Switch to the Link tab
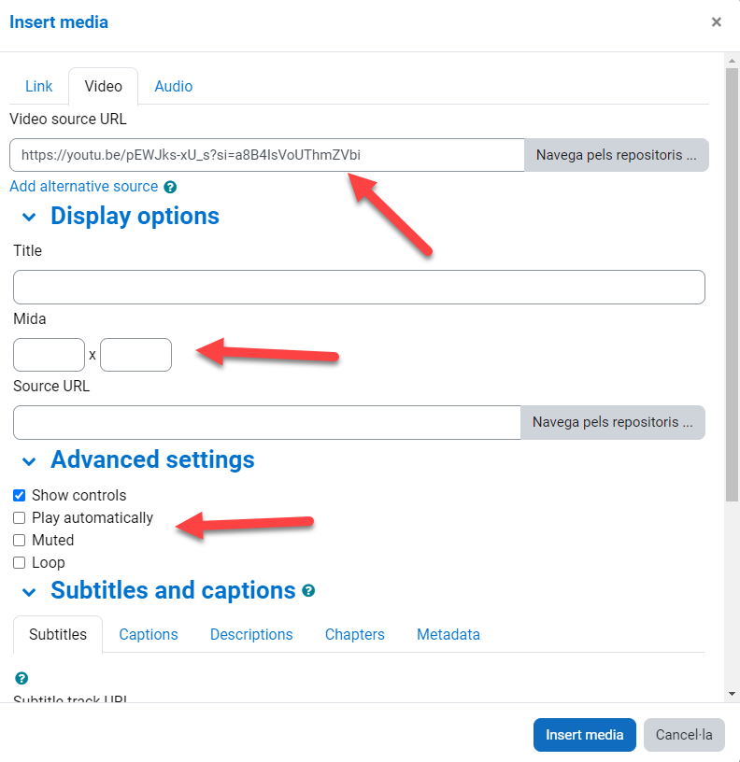The image size is (740, 762). pyautogui.click(x=39, y=87)
